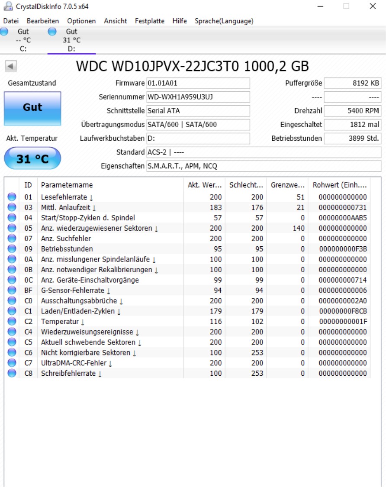Viewport: 386px width, 487px height.
Task: Click the Grenzwe... column header
Action: pyautogui.click(x=288, y=185)
